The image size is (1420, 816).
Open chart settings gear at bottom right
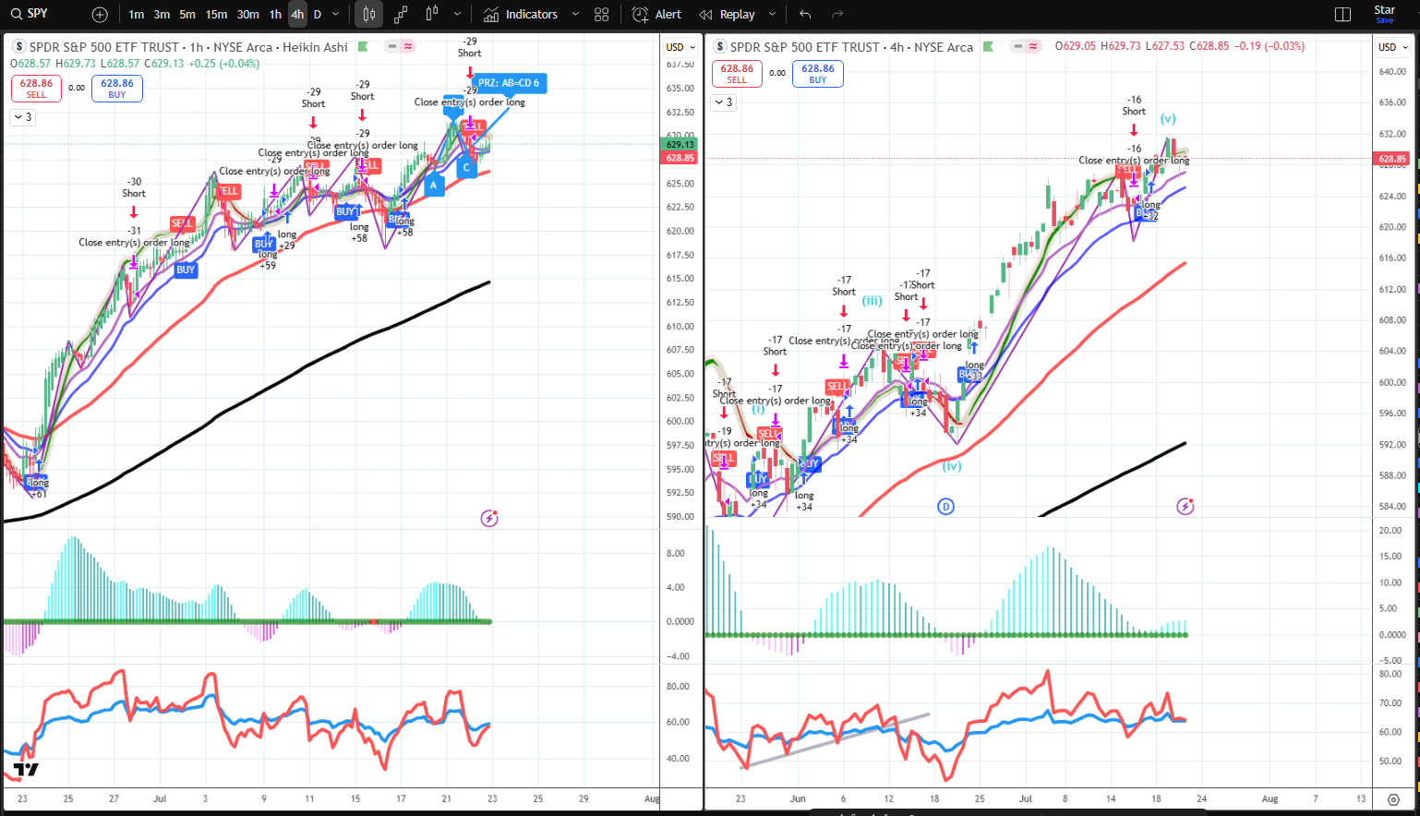tap(1393, 799)
